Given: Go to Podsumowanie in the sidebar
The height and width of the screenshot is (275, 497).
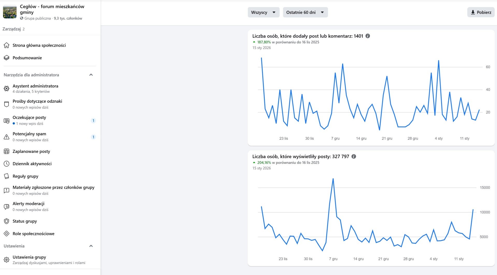Looking at the screenshot, I should coord(27,58).
